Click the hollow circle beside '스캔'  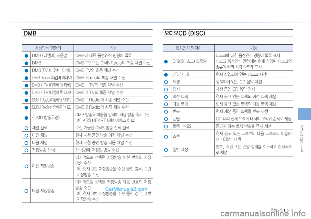tap(166, 137)
